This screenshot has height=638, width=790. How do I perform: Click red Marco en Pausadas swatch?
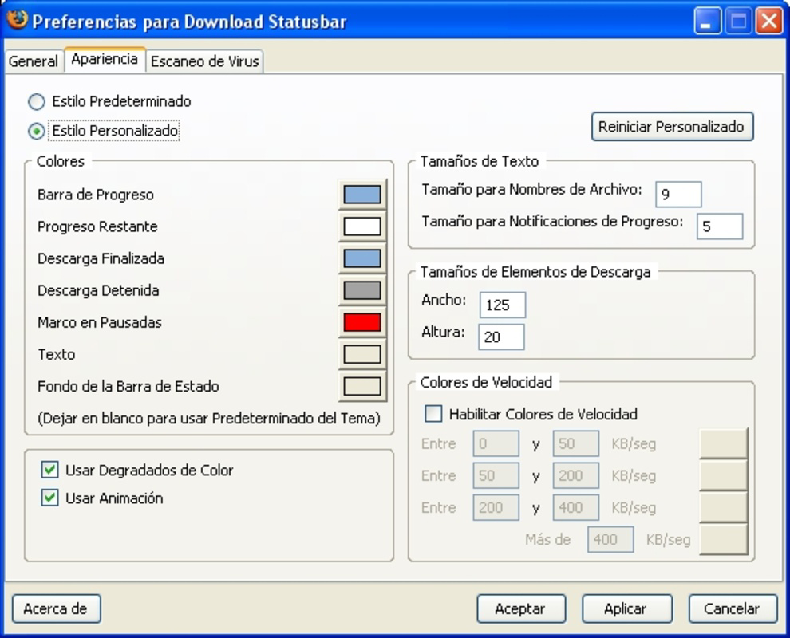[x=362, y=322]
